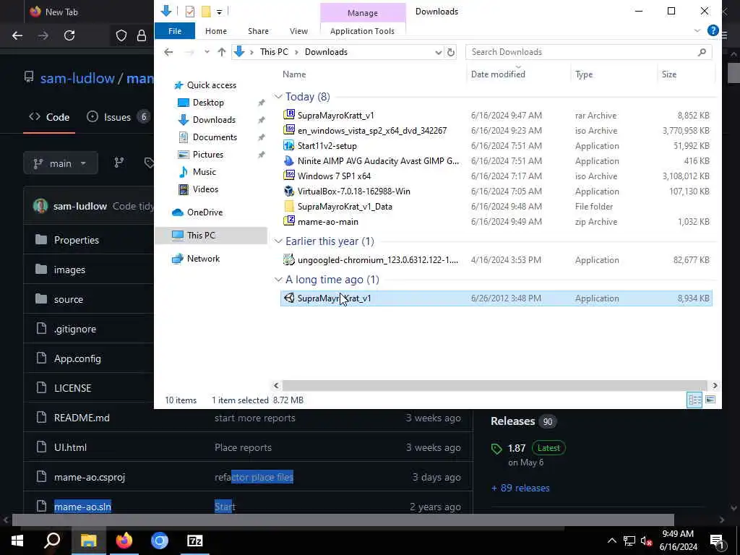The height and width of the screenshot is (555, 740).
Task: Open the Share ribbon tab
Action: [258, 31]
